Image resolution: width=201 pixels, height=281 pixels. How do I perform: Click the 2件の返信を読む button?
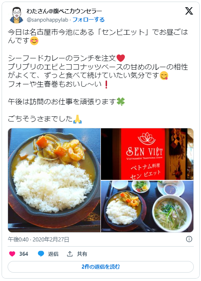click(x=100, y=267)
